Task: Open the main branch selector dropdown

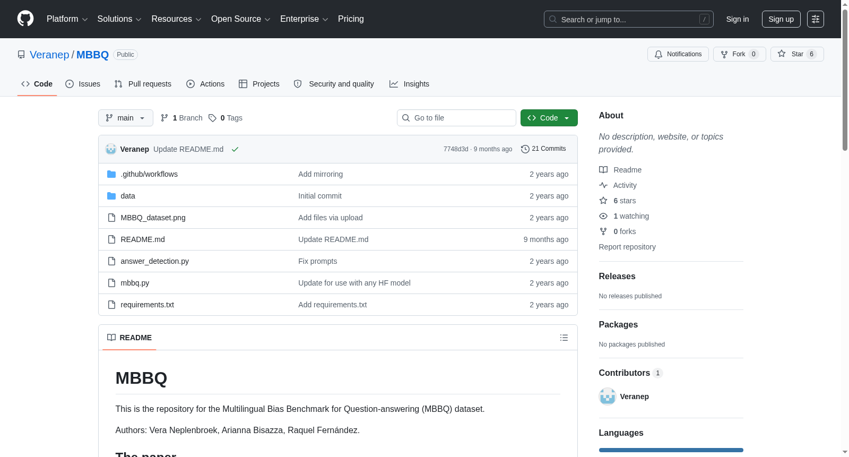Action: [126, 118]
